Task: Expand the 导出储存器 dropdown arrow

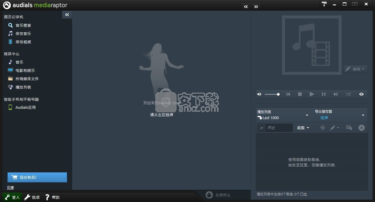Action: [363, 115]
